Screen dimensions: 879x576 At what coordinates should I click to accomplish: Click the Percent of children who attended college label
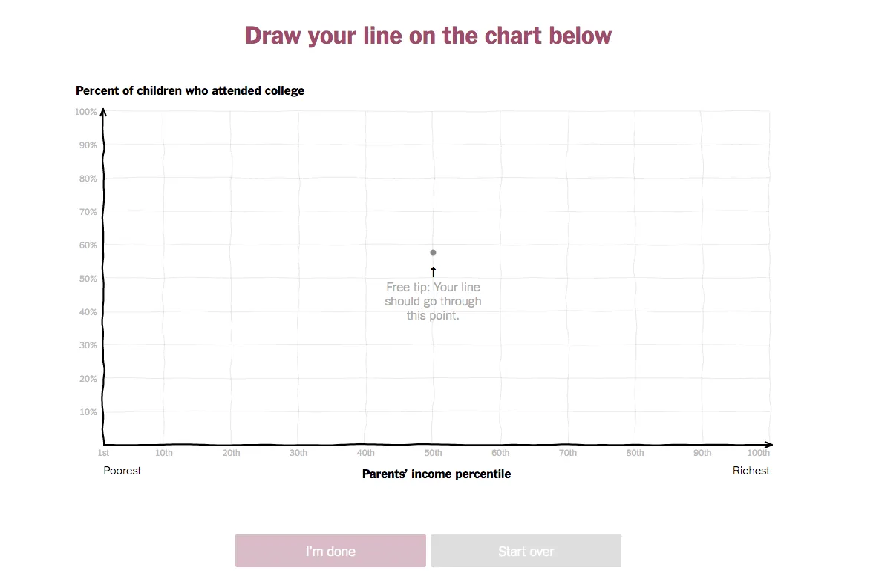(x=189, y=90)
